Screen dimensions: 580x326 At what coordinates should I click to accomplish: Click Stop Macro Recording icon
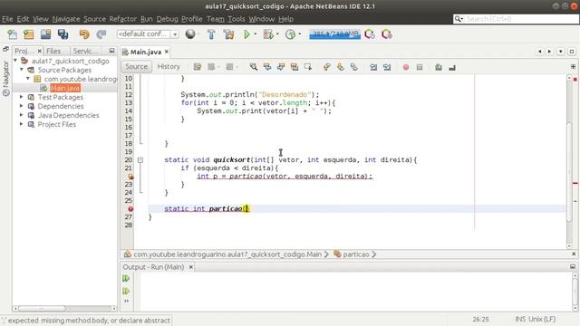[420, 67]
